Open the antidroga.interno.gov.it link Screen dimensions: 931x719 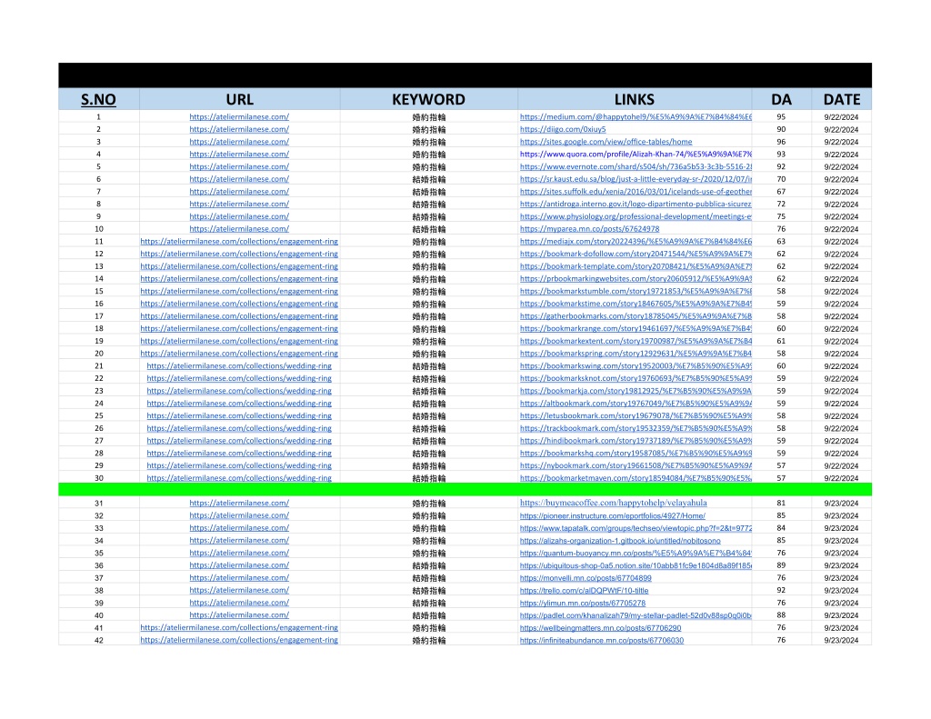point(636,205)
